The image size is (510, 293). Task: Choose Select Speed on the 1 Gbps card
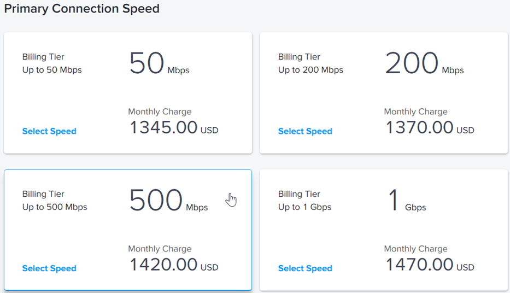[305, 268]
